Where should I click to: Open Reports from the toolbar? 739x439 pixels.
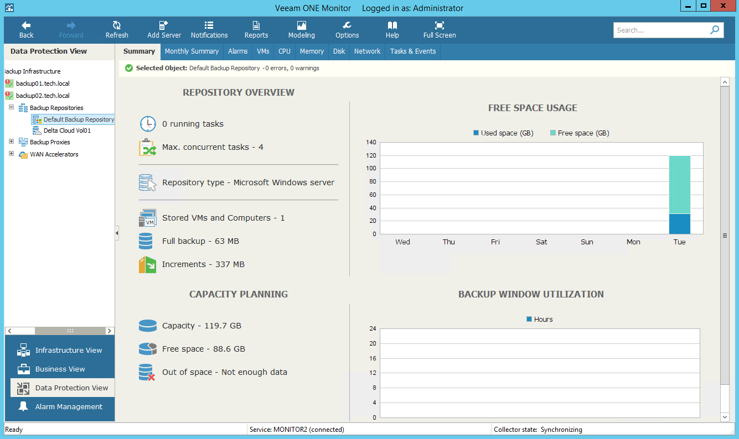[256, 30]
